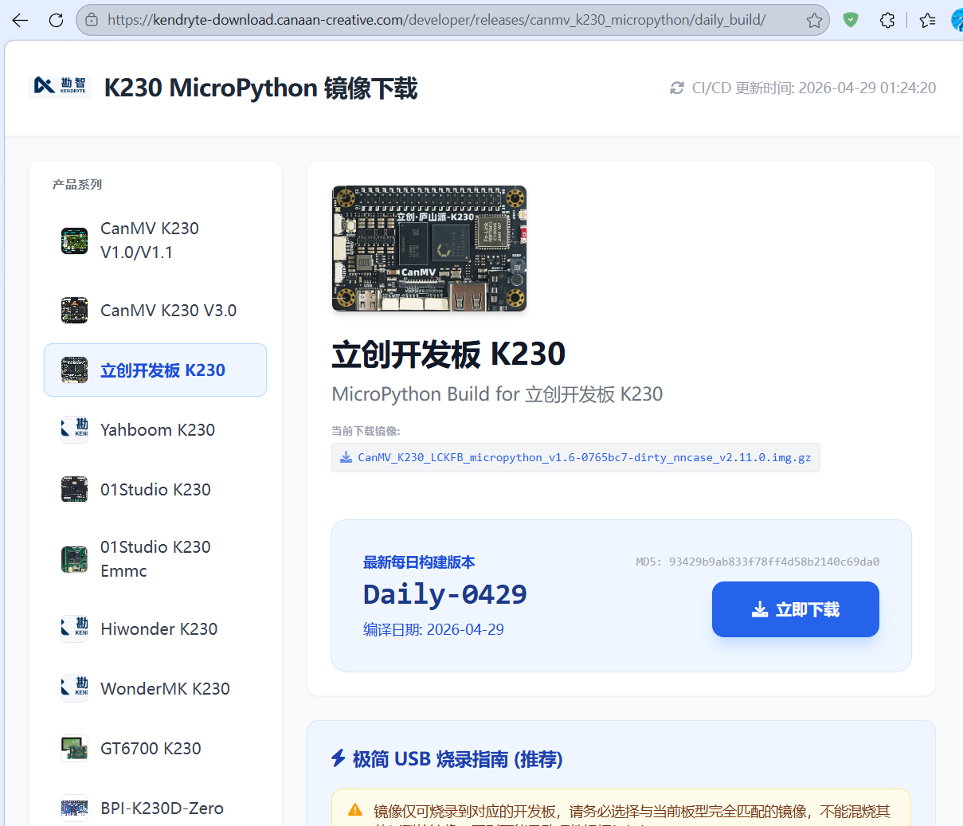View site info via the lock icon
963x826 pixels.
coord(92,20)
